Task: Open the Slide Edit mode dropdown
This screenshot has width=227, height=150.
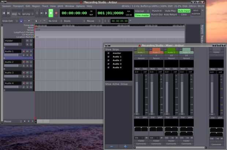Action: [10, 21]
